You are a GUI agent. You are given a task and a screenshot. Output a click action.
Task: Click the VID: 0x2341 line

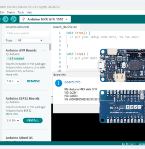tap(71, 92)
